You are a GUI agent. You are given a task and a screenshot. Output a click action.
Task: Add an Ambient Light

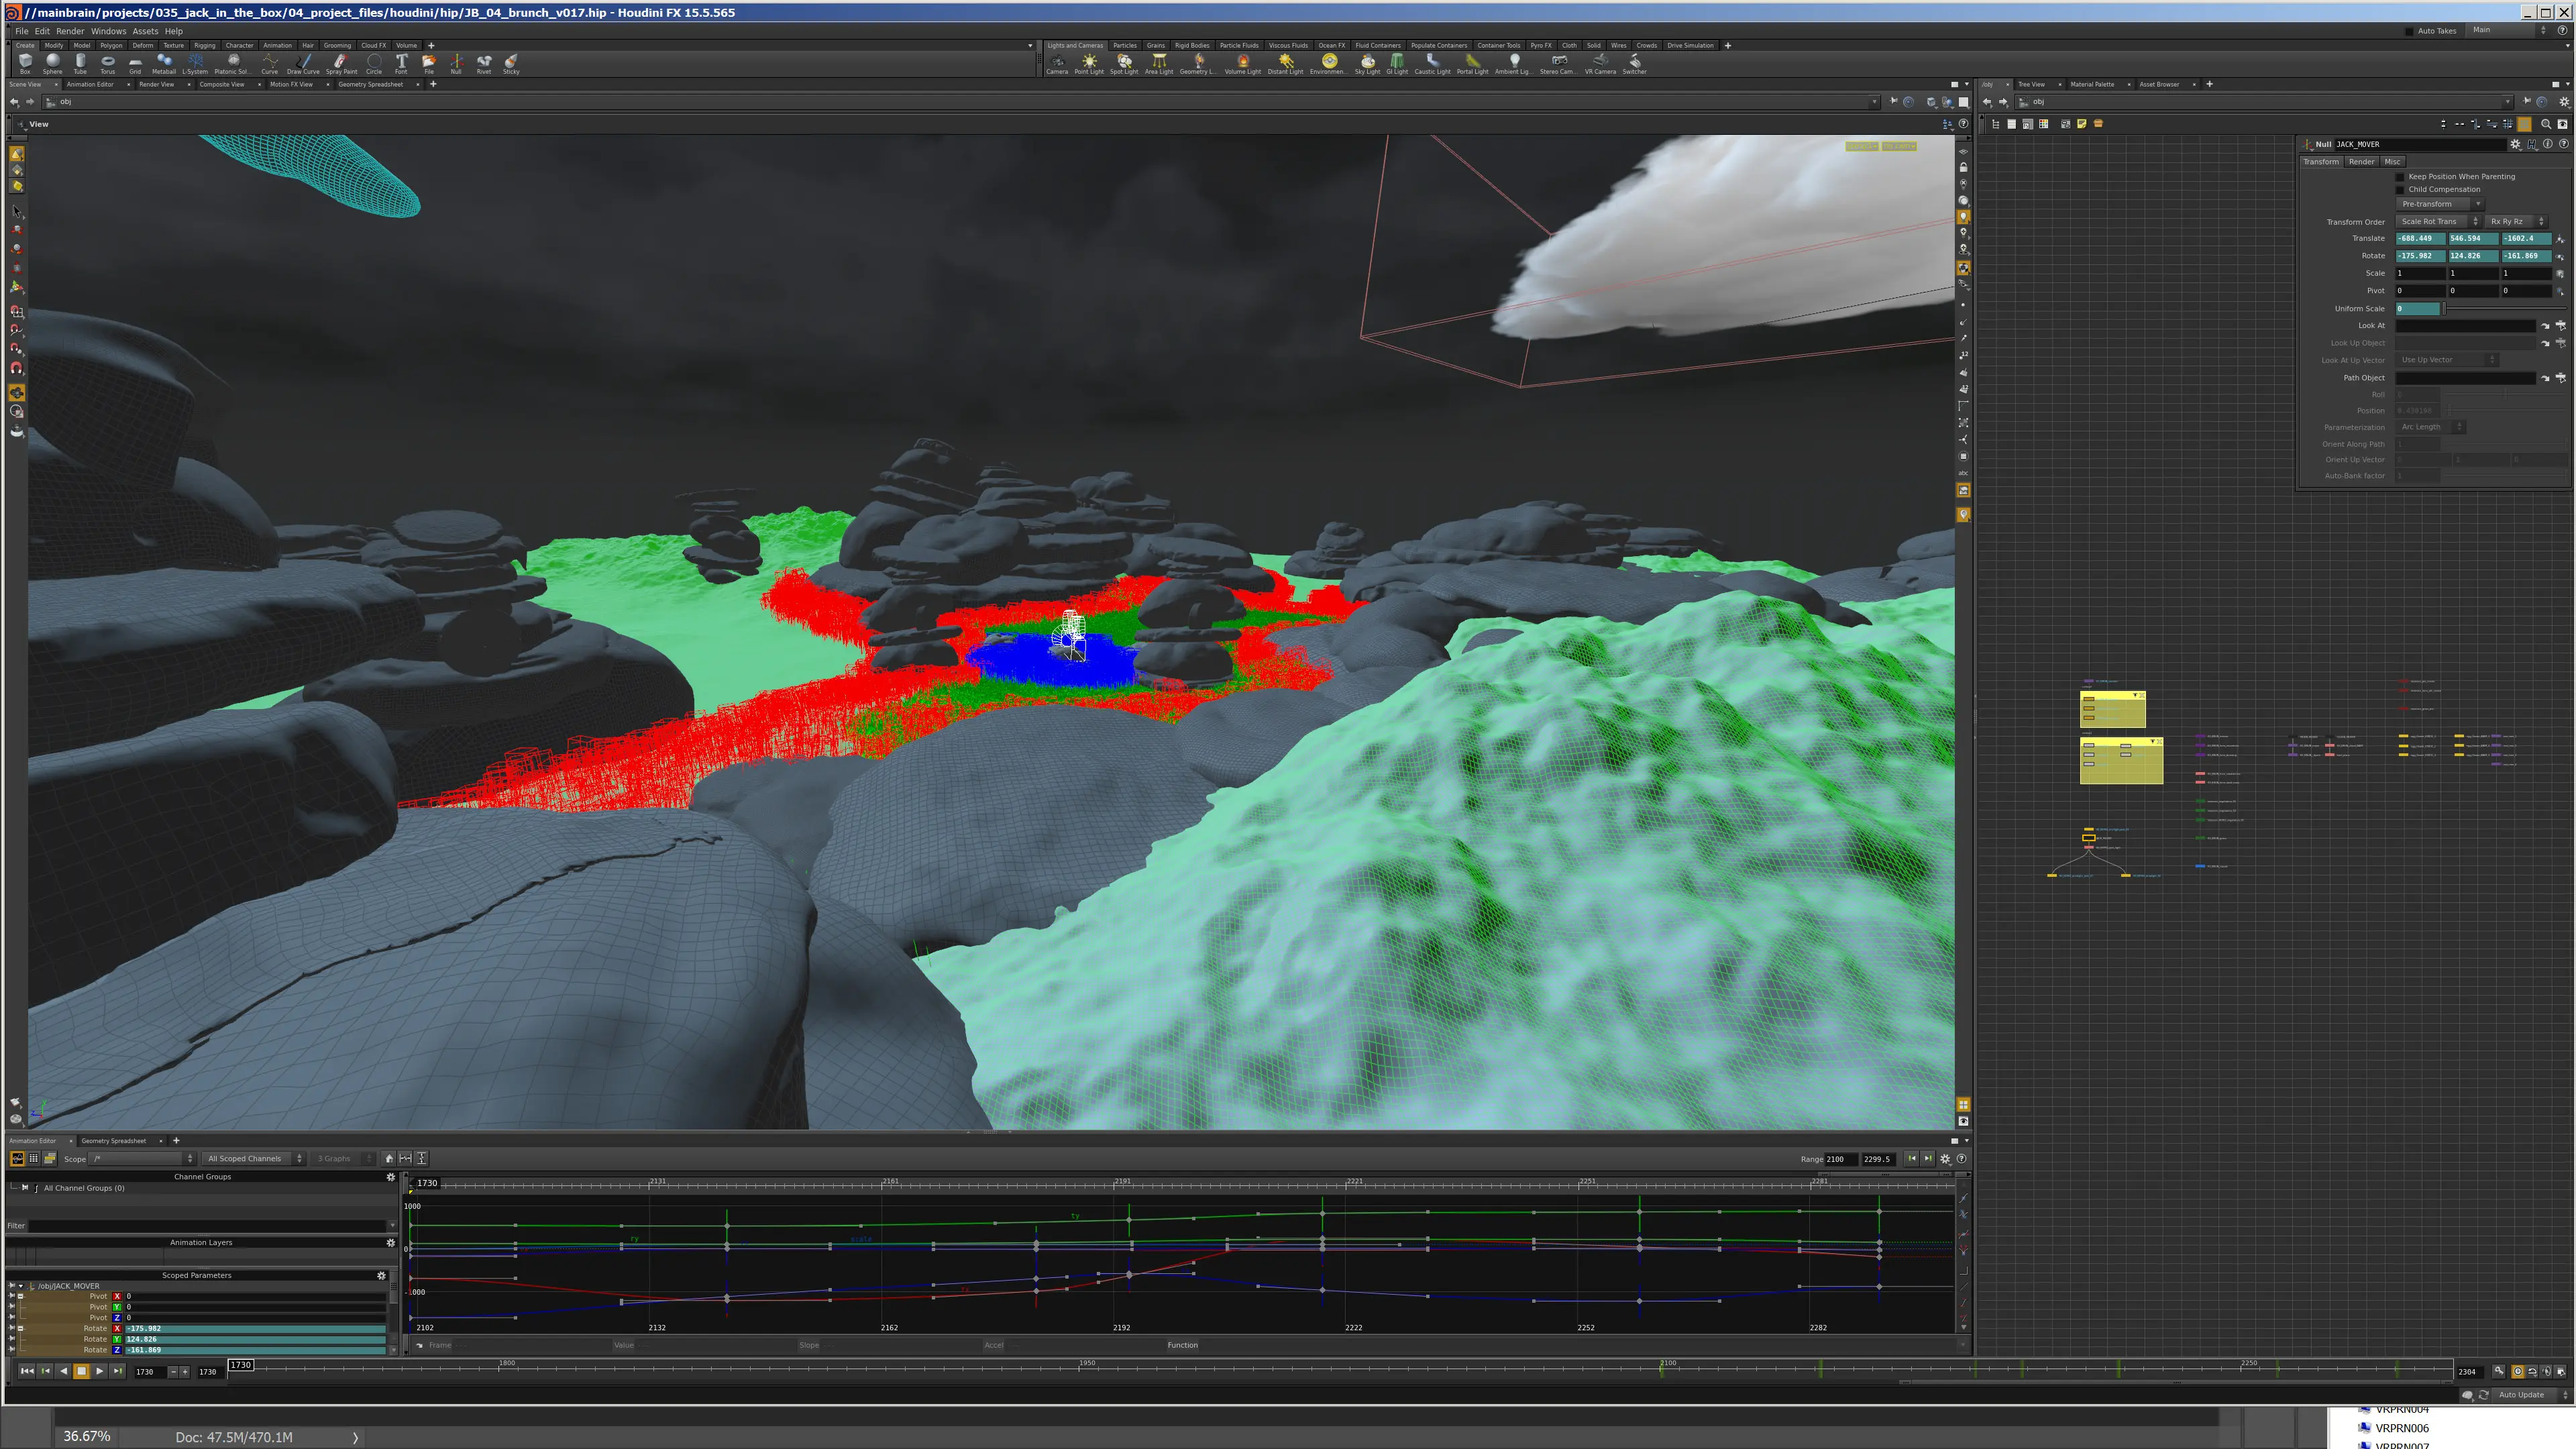point(1513,64)
